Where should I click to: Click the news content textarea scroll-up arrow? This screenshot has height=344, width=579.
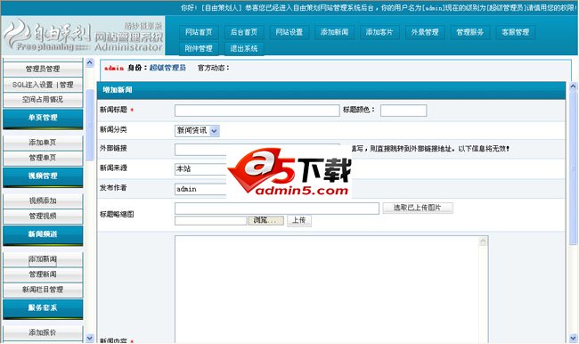(483, 242)
